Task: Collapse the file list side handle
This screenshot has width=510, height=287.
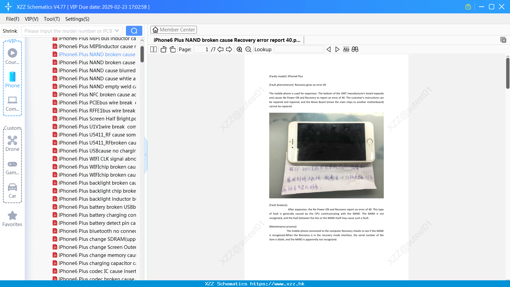Action: 146,155
